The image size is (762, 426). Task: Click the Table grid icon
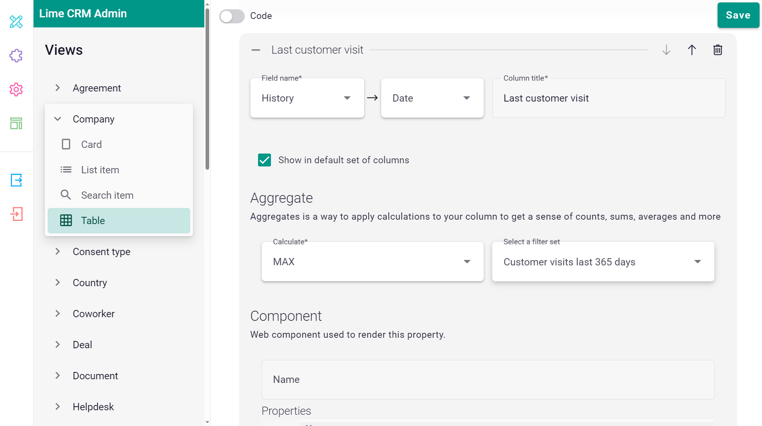pyautogui.click(x=66, y=220)
